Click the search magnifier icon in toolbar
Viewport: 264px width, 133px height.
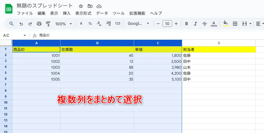(x=11, y=24)
